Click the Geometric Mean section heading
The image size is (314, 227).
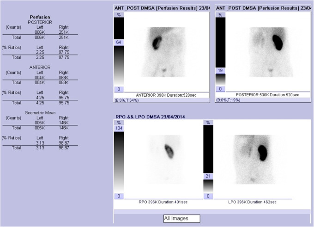[x=40, y=113]
